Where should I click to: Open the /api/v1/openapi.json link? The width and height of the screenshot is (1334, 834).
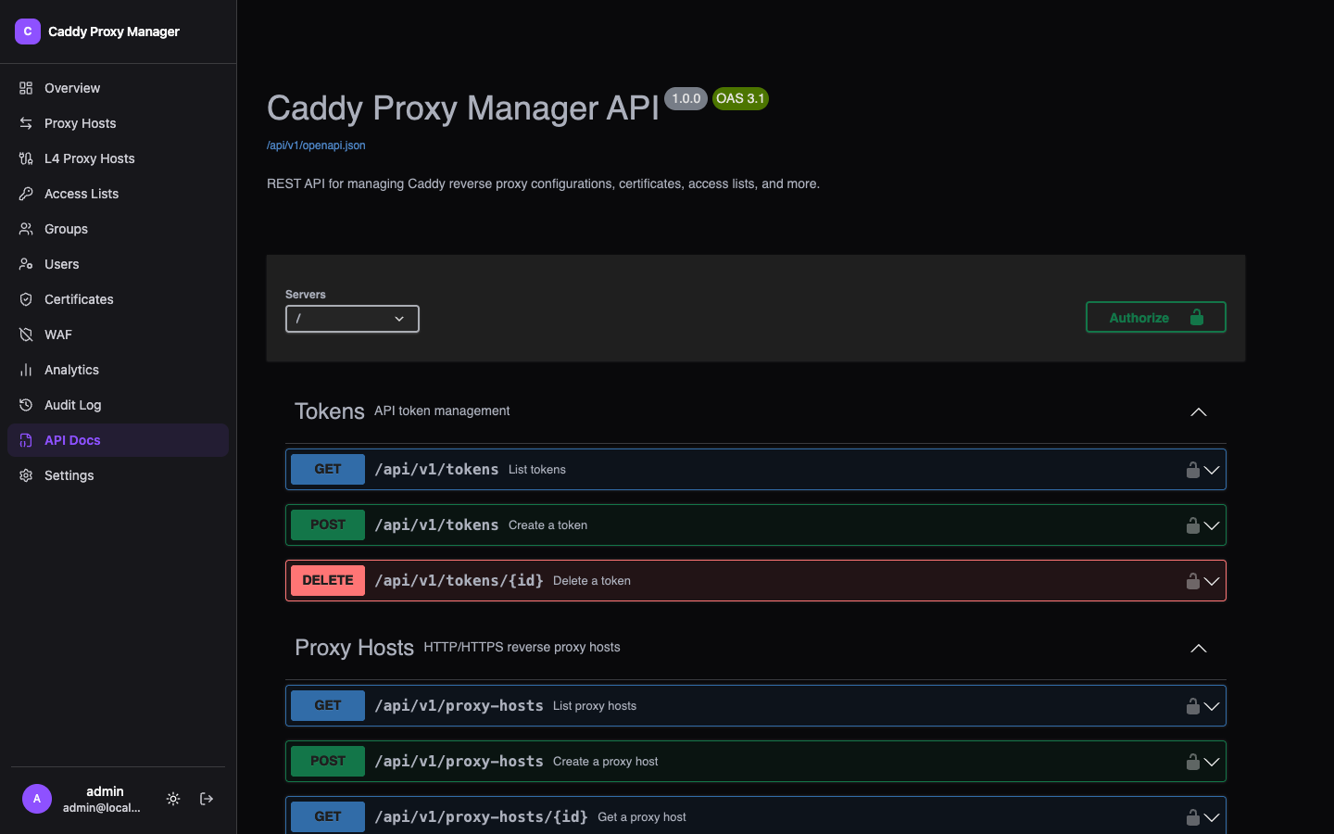316,145
